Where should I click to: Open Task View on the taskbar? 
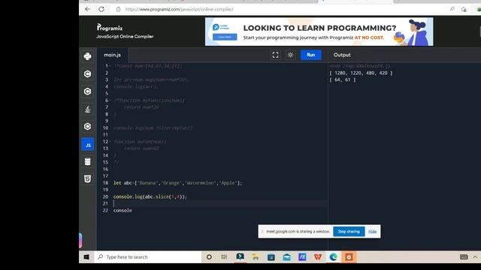(224, 257)
